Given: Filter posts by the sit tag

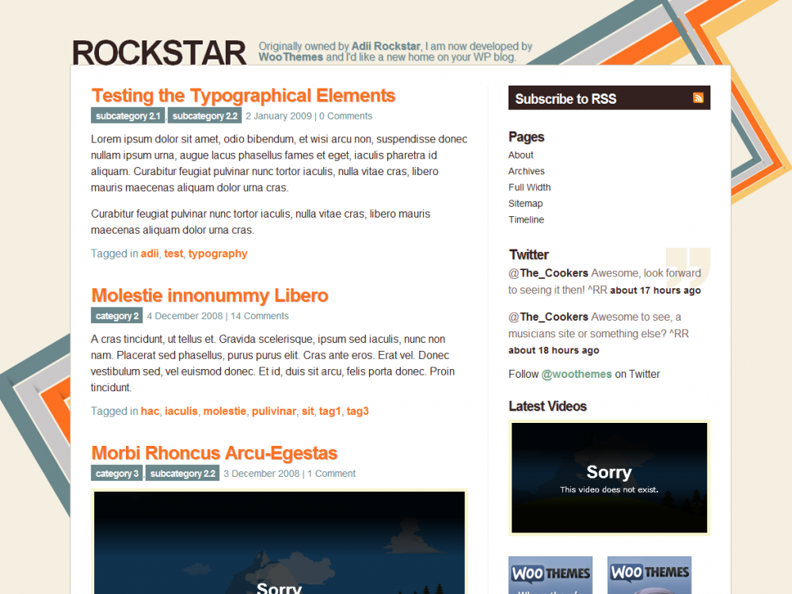Looking at the screenshot, I should (x=307, y=411).
